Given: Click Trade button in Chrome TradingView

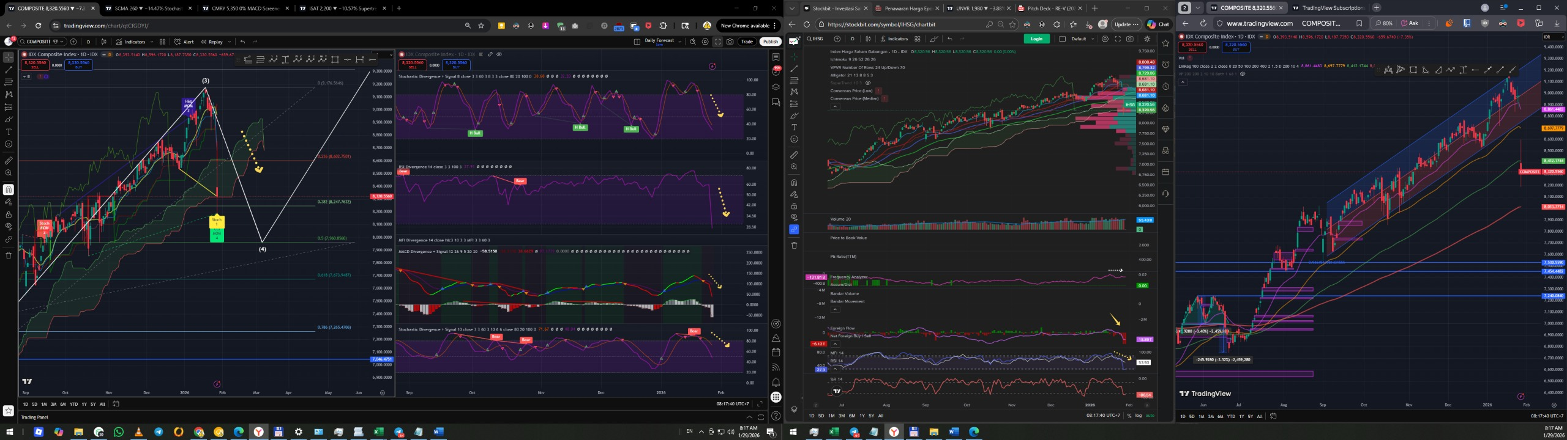Looking at the screenshot, I should pos(747,42).
